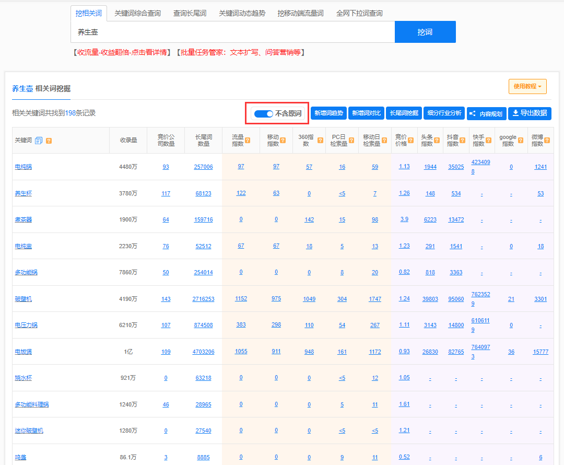Click Douyin index 35025 for 电炖锅

tap(456, 167)
